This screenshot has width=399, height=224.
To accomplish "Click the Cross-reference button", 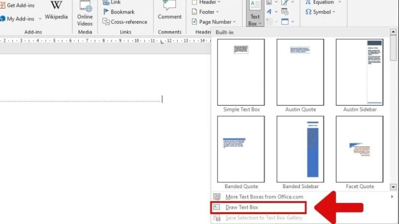I will tap(125, 22).
